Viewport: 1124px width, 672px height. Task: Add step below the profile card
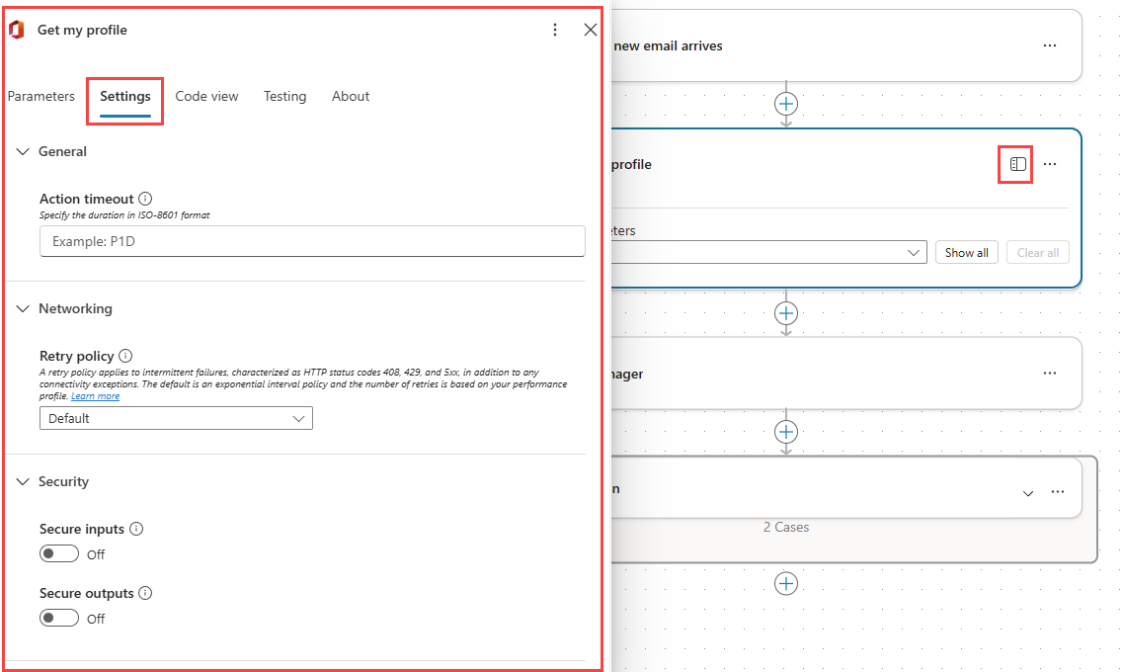[786, 313]
